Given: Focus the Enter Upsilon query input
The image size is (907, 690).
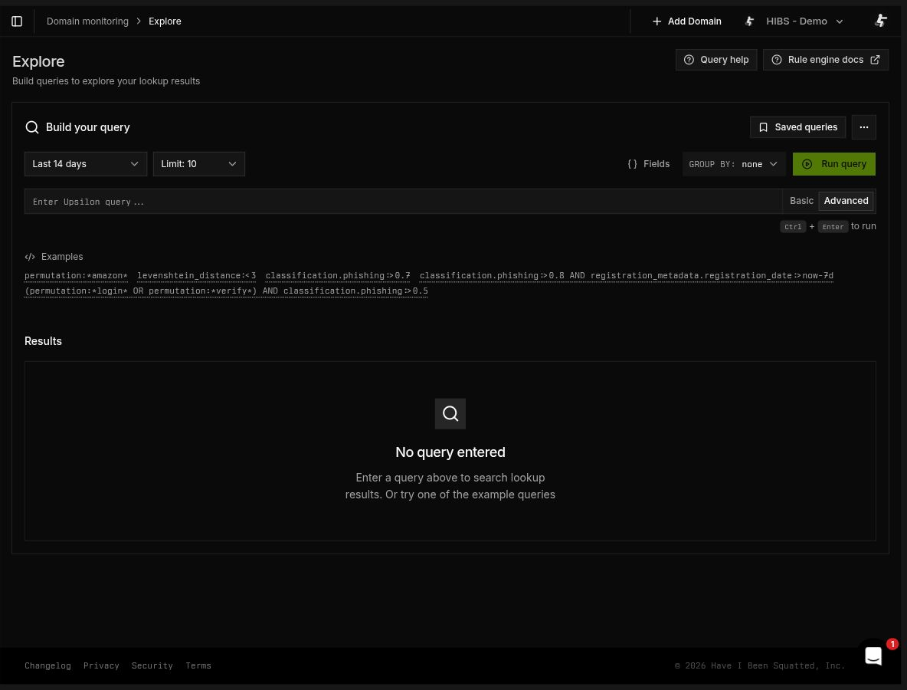Looking at the screenshot, I should [x=403, y=202].
